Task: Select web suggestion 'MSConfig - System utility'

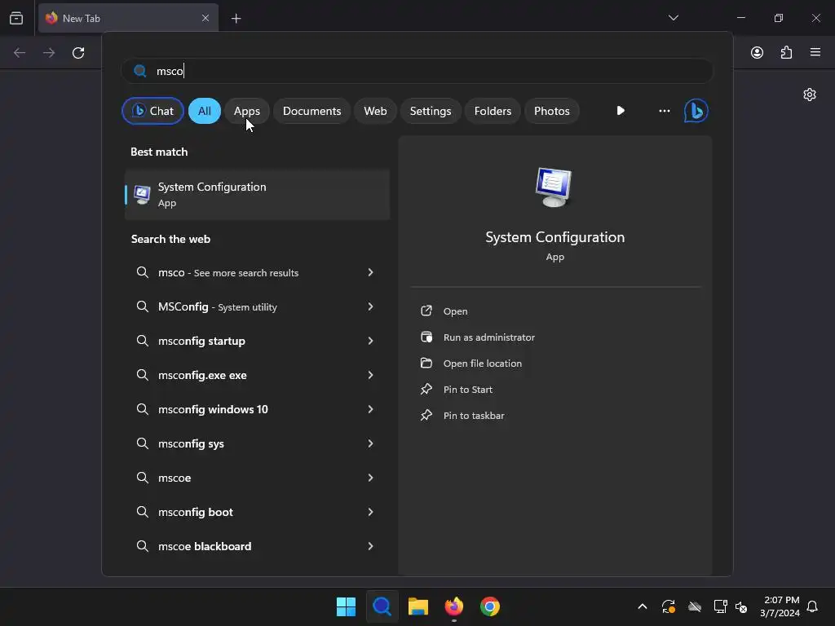Action: [x=257, y=306]
